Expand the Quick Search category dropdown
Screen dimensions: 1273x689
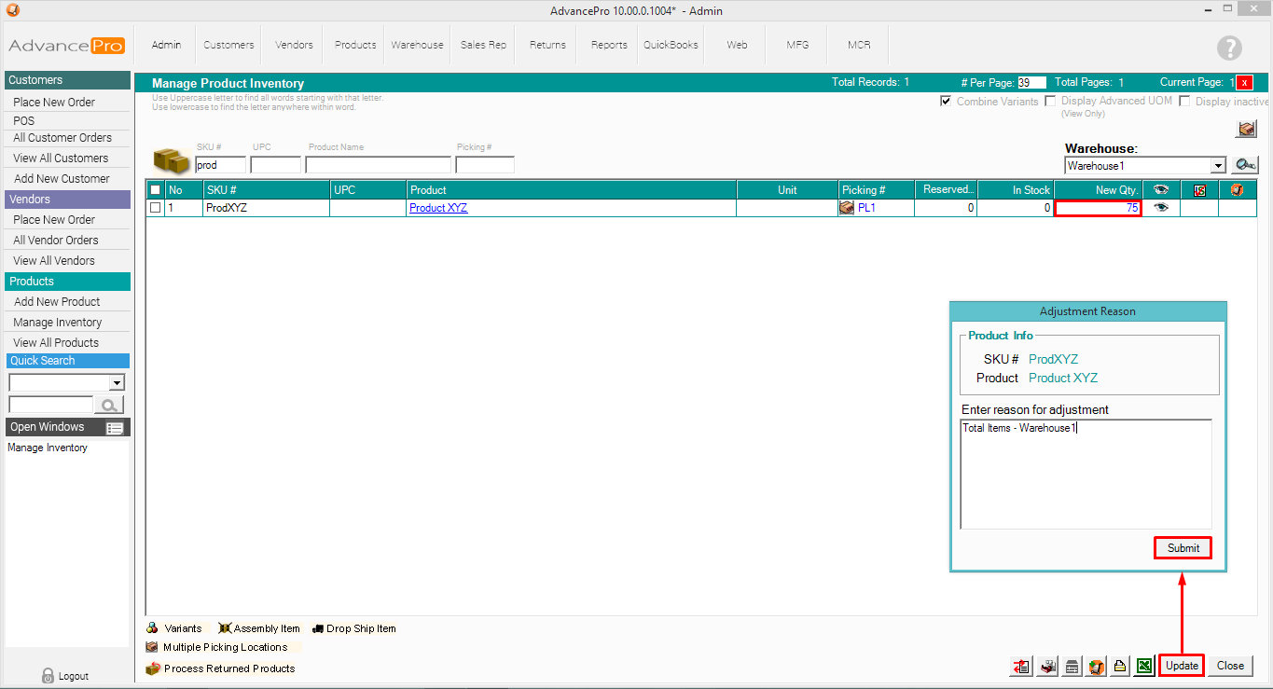[117, 383]
